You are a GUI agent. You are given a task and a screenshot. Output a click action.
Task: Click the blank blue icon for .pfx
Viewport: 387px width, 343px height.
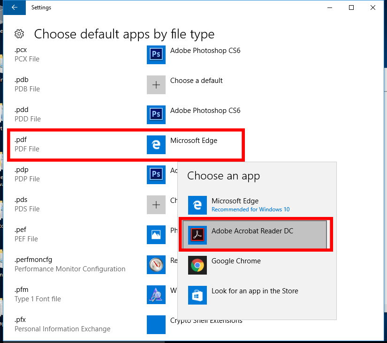click(x=156, y=325)
